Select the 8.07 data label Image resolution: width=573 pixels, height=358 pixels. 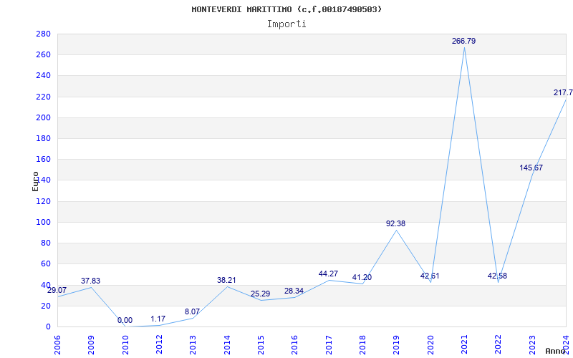(x=192, y=312)
